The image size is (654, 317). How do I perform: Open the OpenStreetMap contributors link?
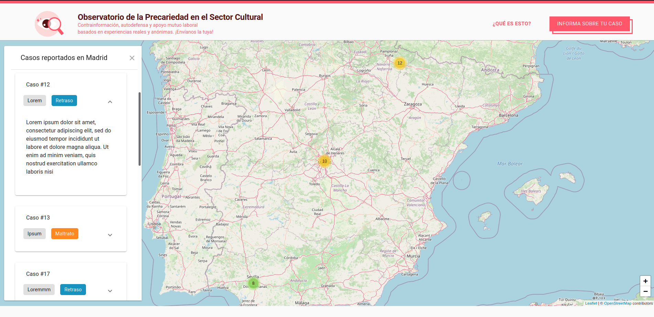pos(618,303)
